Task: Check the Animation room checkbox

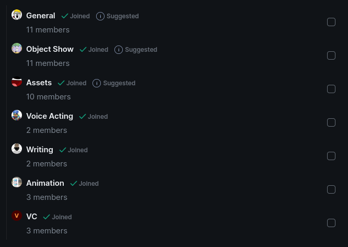Action: pos(331,189)
